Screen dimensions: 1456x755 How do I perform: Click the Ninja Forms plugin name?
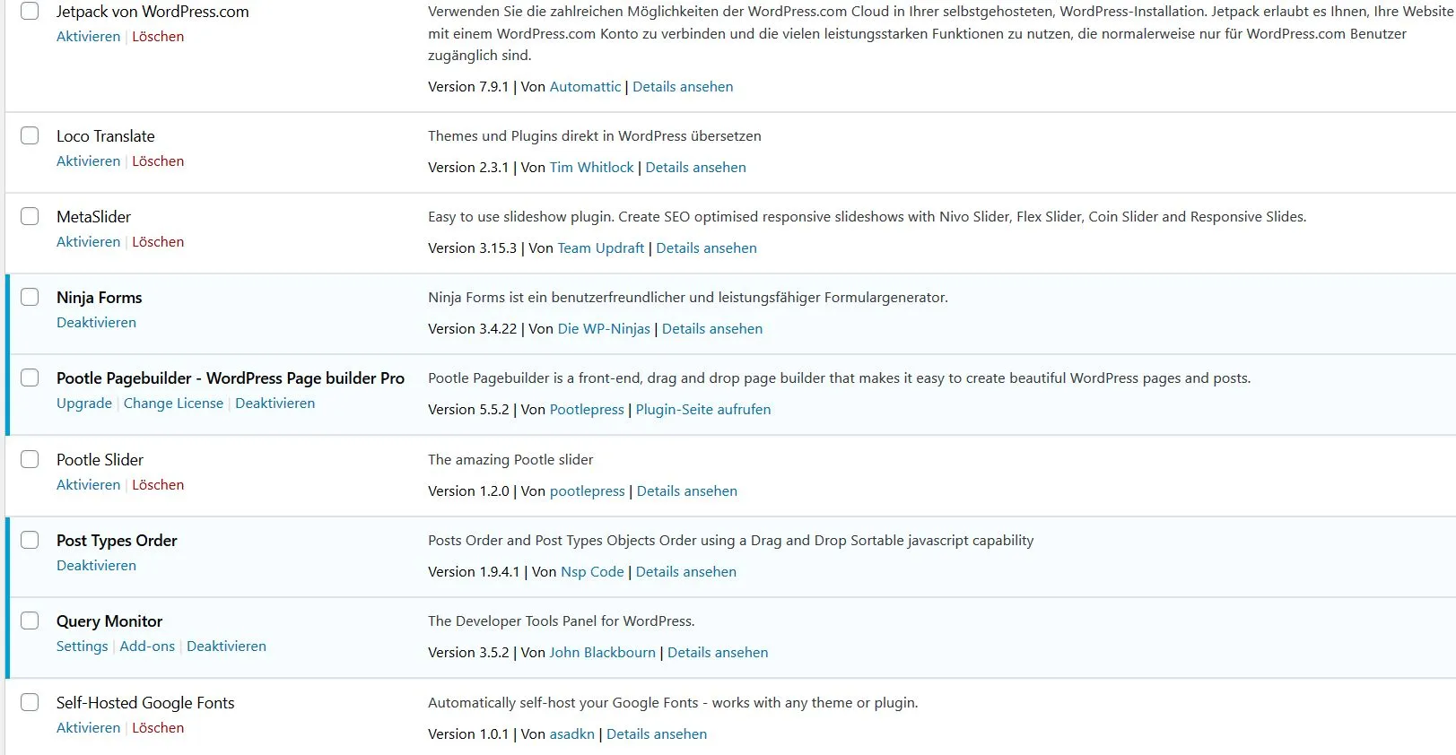(x=99, y=298)
